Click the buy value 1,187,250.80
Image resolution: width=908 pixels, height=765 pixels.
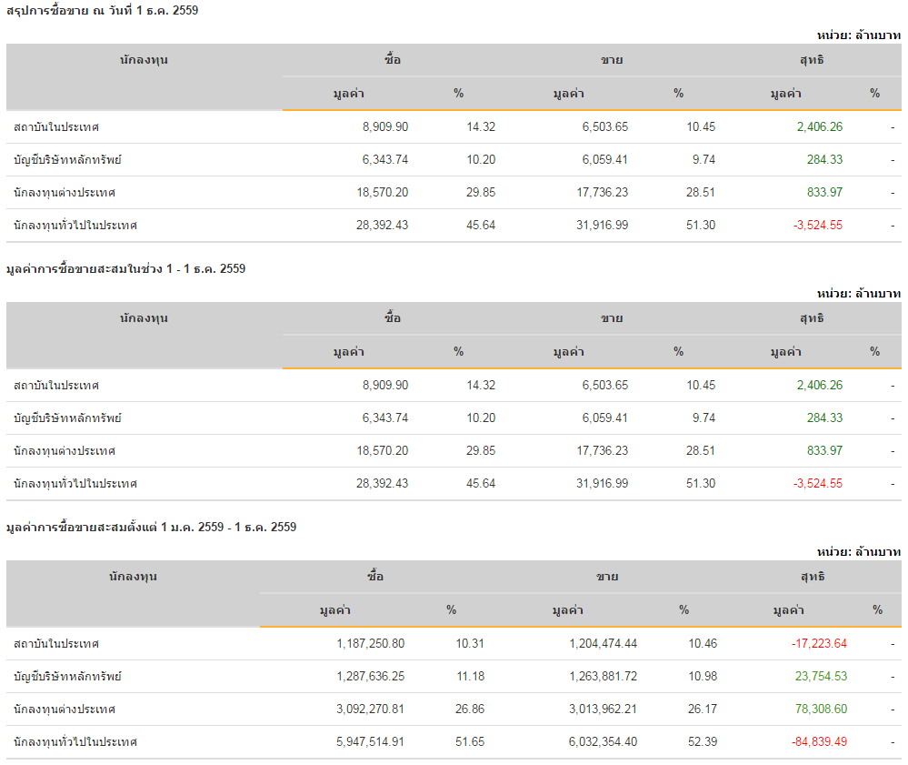(x=370, y=644)
